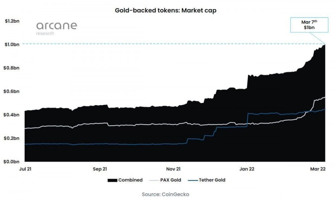Click the Nov 21 x-axis label
The height and width of the screenshot is (200, 335).
click(173, 169)
